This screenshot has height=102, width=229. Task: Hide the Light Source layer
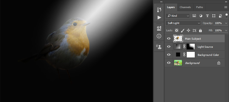[x=169, y=46]
